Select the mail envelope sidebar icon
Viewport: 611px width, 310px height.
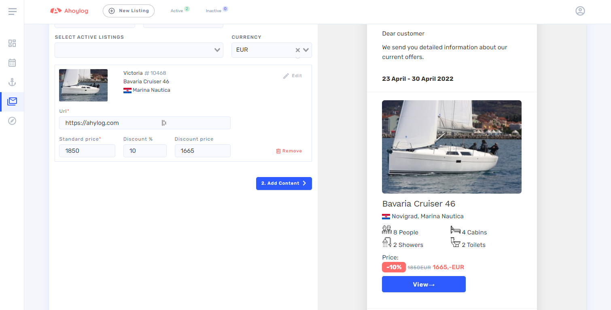tap(12, 101)
